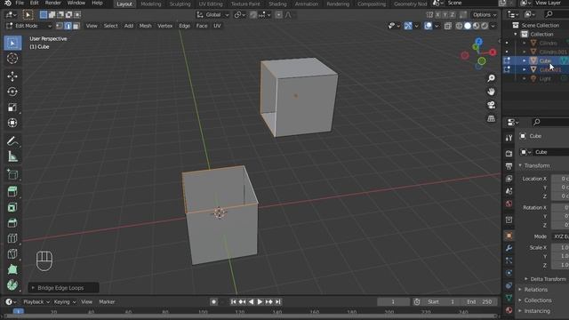569x320 pixels.
Task: Select the Spin tool
Action: pyautogui.click(x=12, y=284)
